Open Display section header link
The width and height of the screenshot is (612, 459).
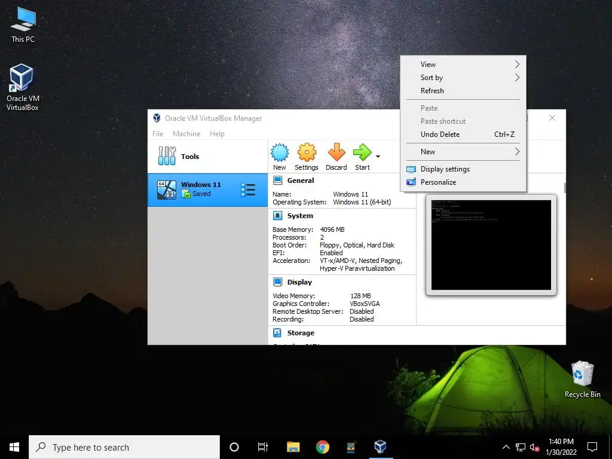(299, 282)
